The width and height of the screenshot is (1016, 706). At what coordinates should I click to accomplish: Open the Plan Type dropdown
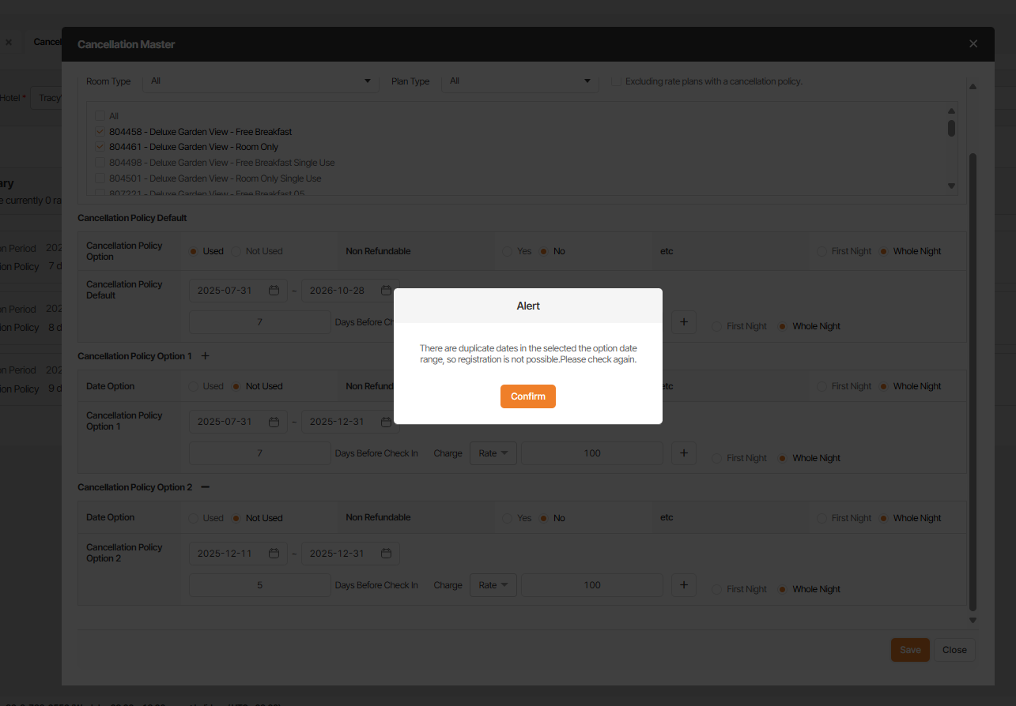click(519, 81)
